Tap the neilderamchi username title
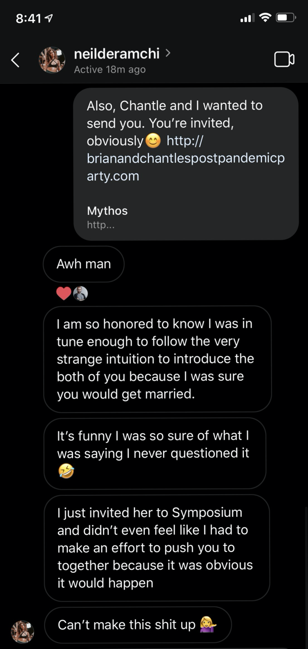 pyautogui.click(x=117, y=53)
